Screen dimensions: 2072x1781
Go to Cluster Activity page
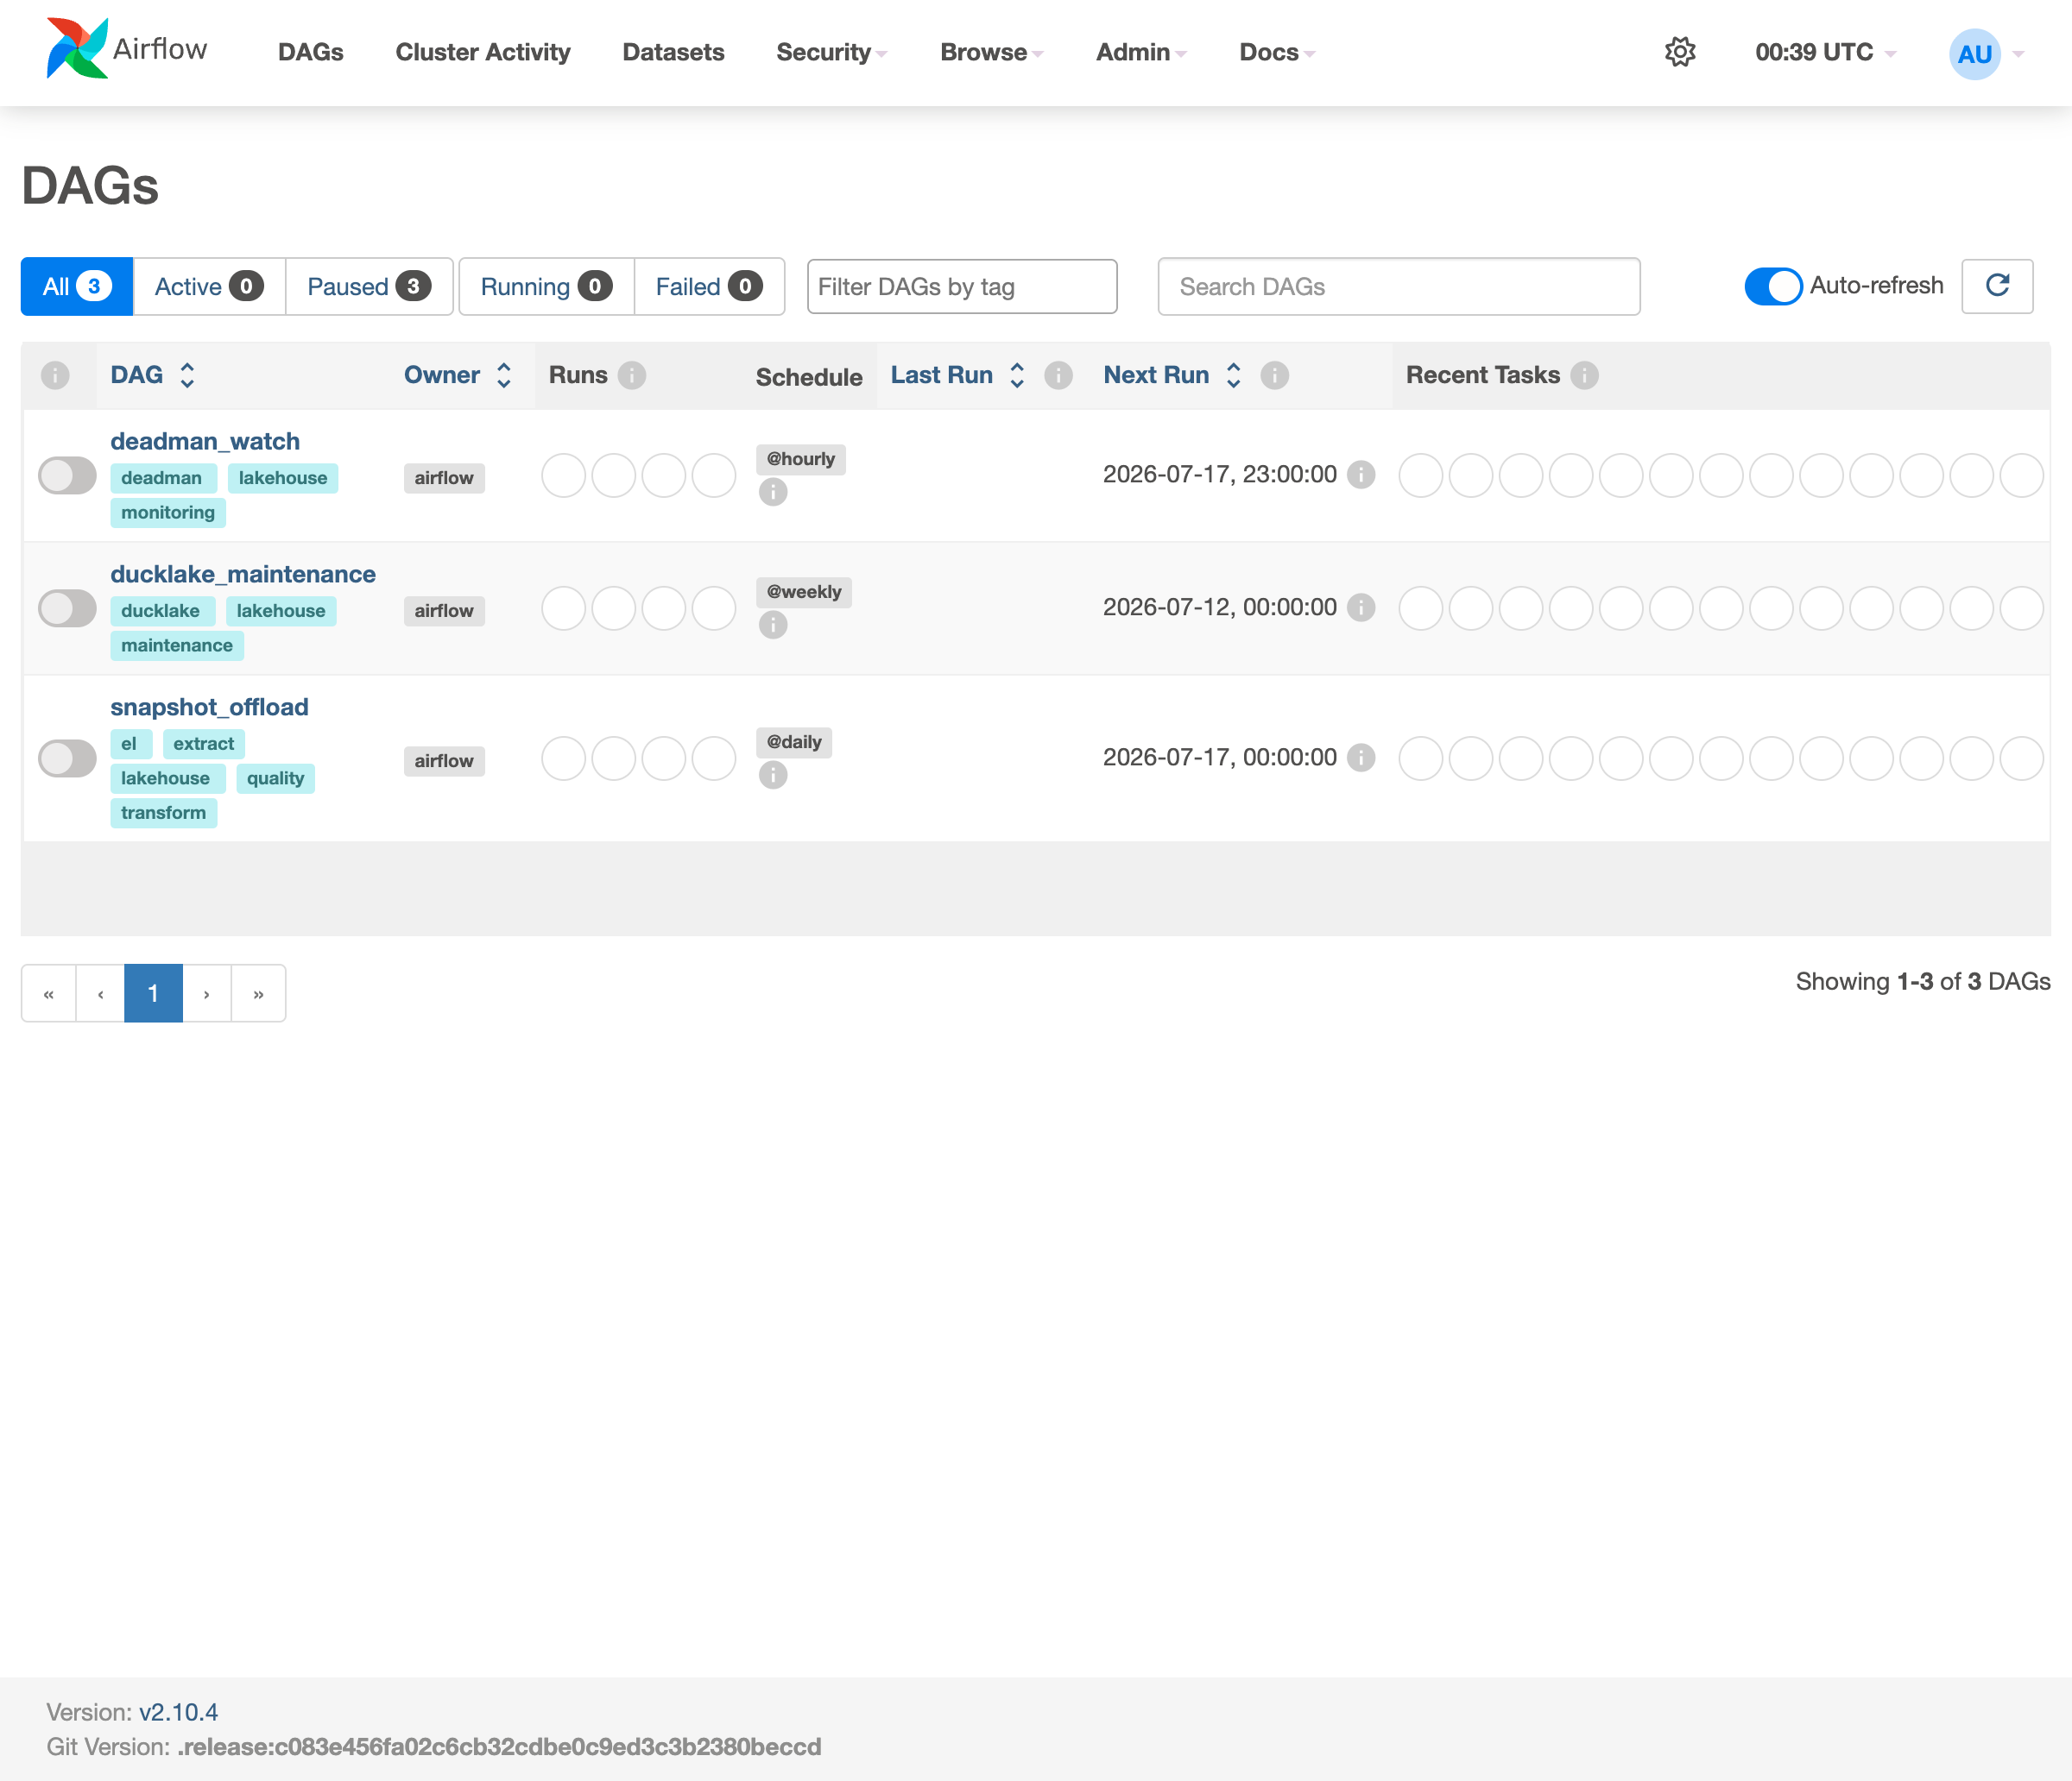point(483,52)
